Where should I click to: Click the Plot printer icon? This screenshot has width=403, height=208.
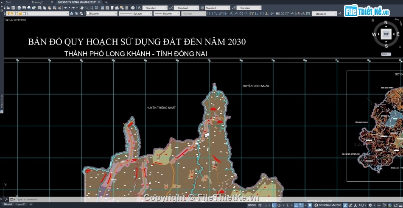[19, 8]
